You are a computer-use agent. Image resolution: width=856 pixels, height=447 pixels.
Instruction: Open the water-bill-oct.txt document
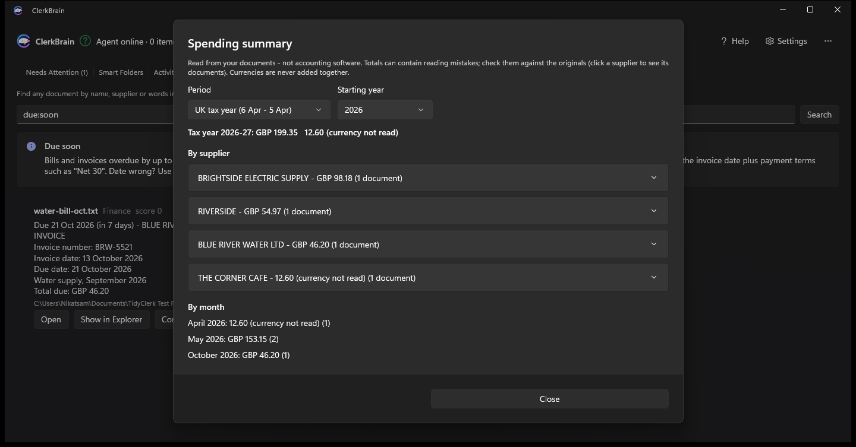pyautogui.click(x=51, y=319)
